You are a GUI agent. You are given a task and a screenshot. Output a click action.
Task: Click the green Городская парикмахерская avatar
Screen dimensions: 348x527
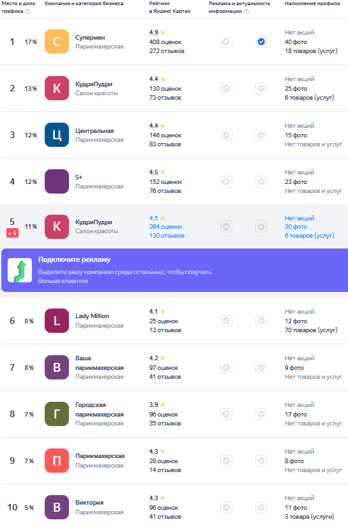57,414
